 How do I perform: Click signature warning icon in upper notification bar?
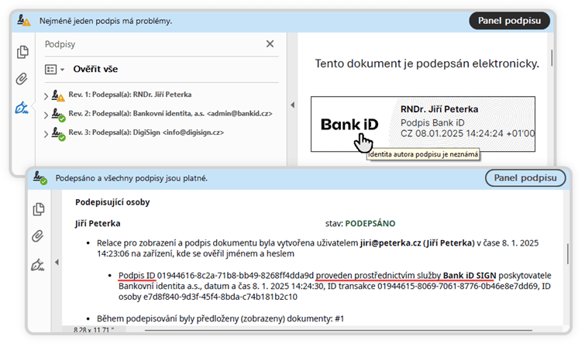click(24, 20)
